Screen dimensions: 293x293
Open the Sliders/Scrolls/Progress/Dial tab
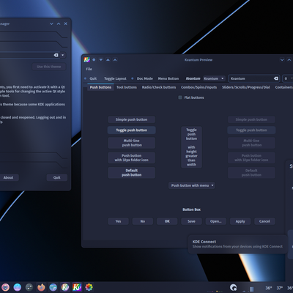pyautogui.click(x=246, y=87)
